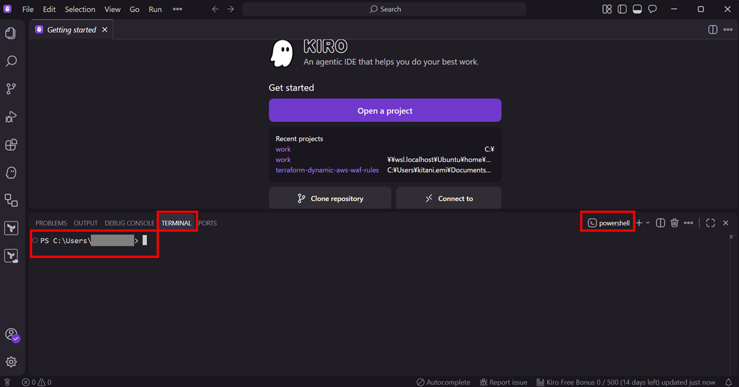Screen dimensions: 739x387
Task: Split the editor to the right
Action: (713, 29)
